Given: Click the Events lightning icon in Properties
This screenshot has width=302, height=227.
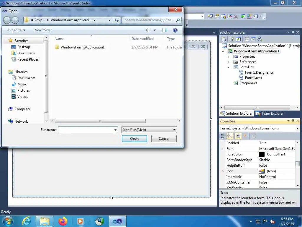Looking at the screenshot, I should (245, 136).
